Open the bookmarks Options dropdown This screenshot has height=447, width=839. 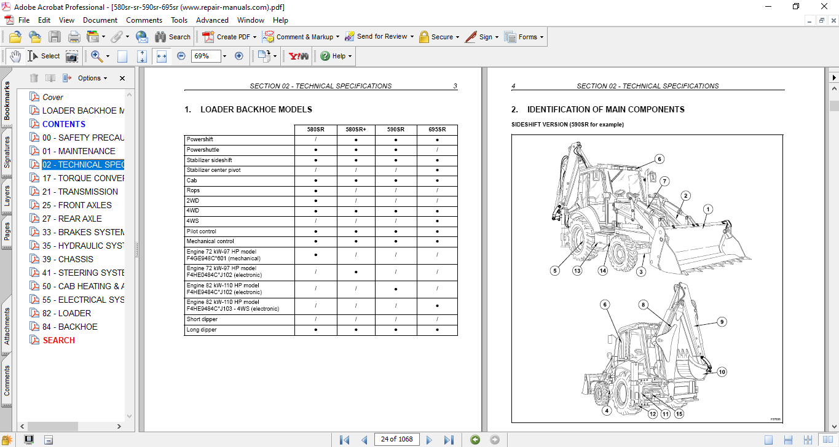[92, 78]
